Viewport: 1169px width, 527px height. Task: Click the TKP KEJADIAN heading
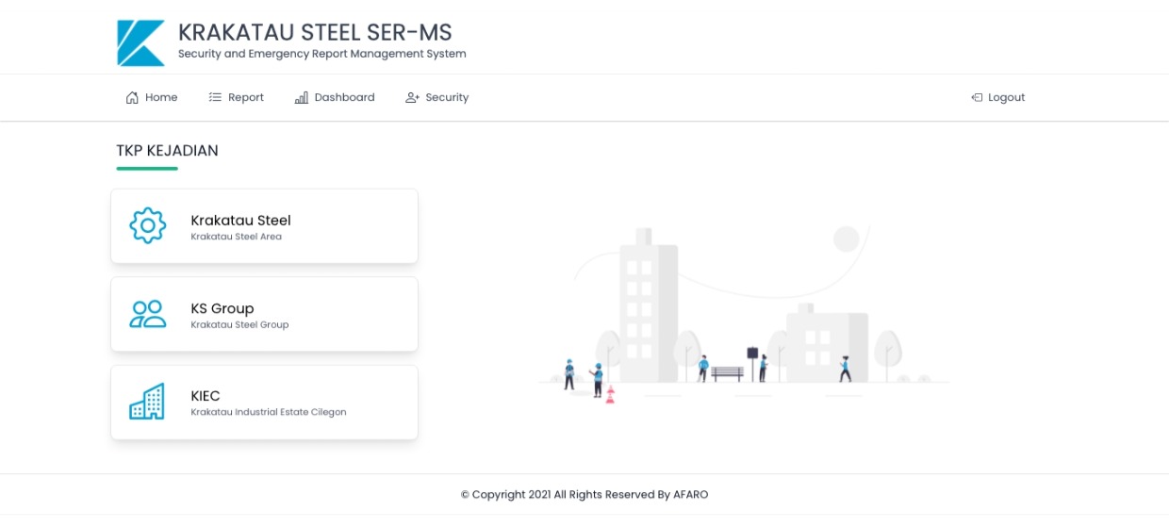tap(168, 151)
